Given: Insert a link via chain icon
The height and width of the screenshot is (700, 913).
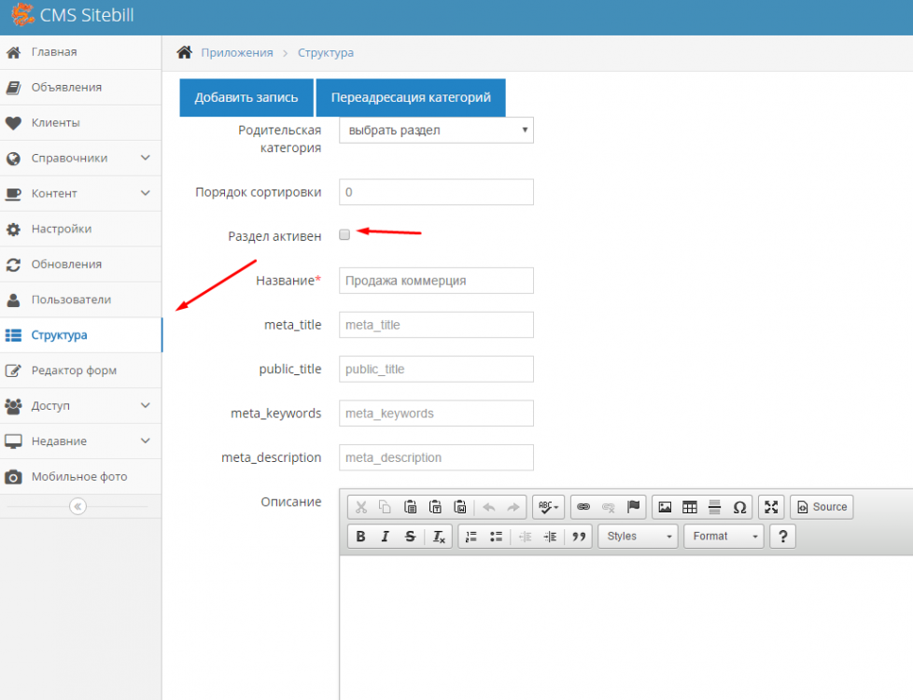Looking at the screenshot, I should click(583, 507).
